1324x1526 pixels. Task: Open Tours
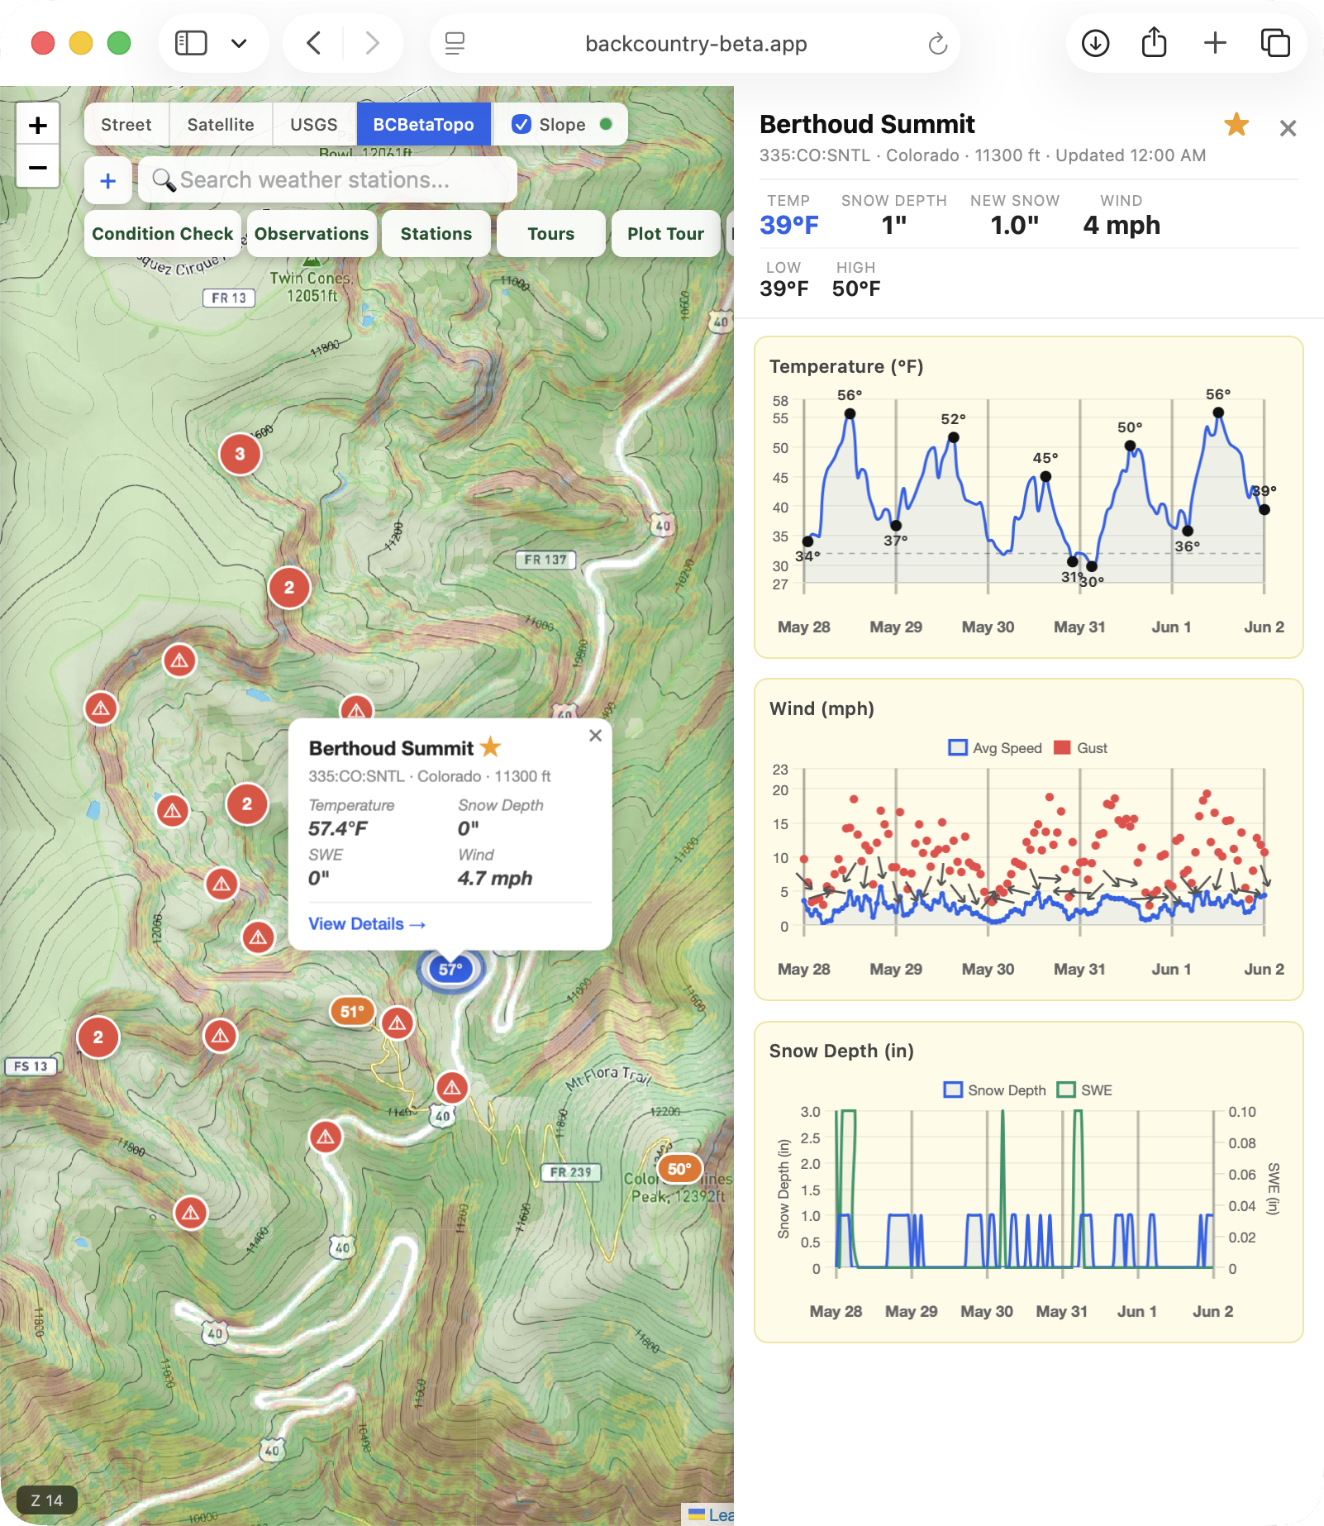click(551, 234)
